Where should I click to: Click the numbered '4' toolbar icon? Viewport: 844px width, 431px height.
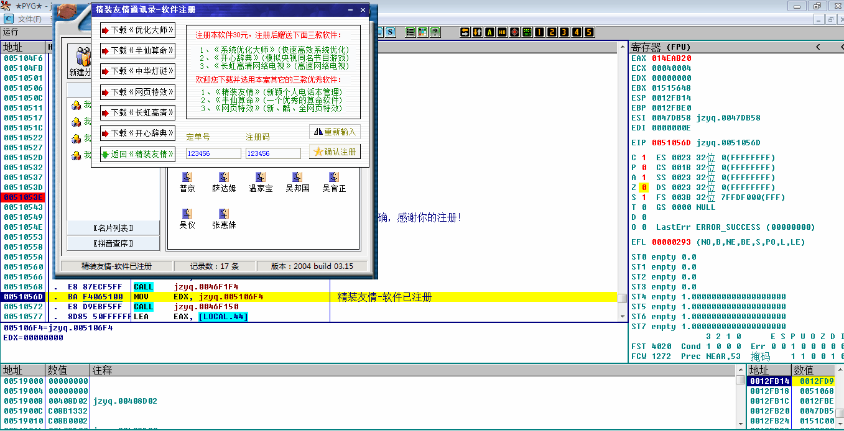[x=577, y=32]
